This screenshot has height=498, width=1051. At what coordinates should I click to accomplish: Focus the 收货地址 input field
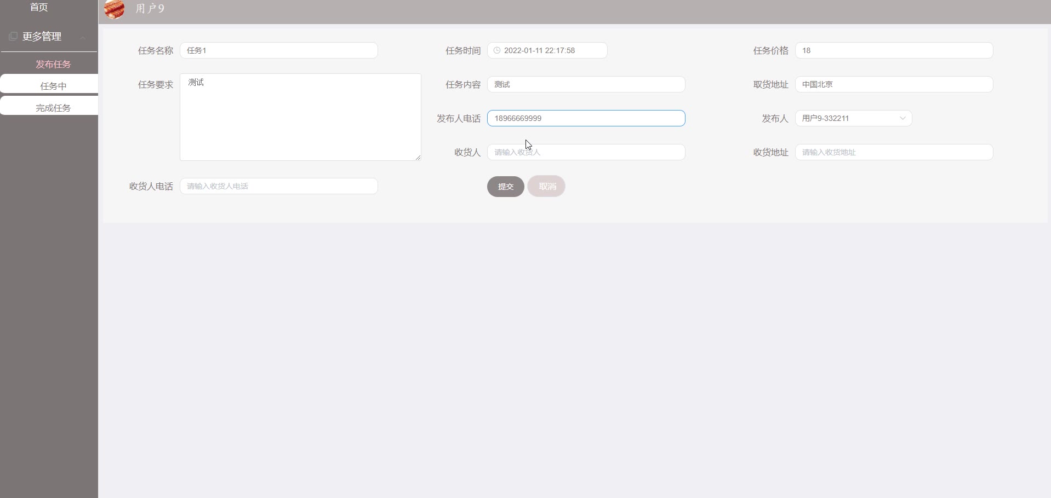(894, 152)
